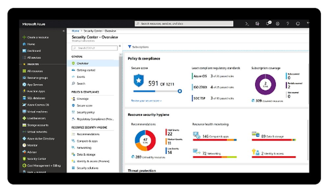Open Cost Management + Billing in sidebar
Screen dimensions: 329x193
(x=41, y=165)
